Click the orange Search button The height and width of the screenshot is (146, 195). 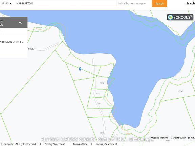(159, 3)
